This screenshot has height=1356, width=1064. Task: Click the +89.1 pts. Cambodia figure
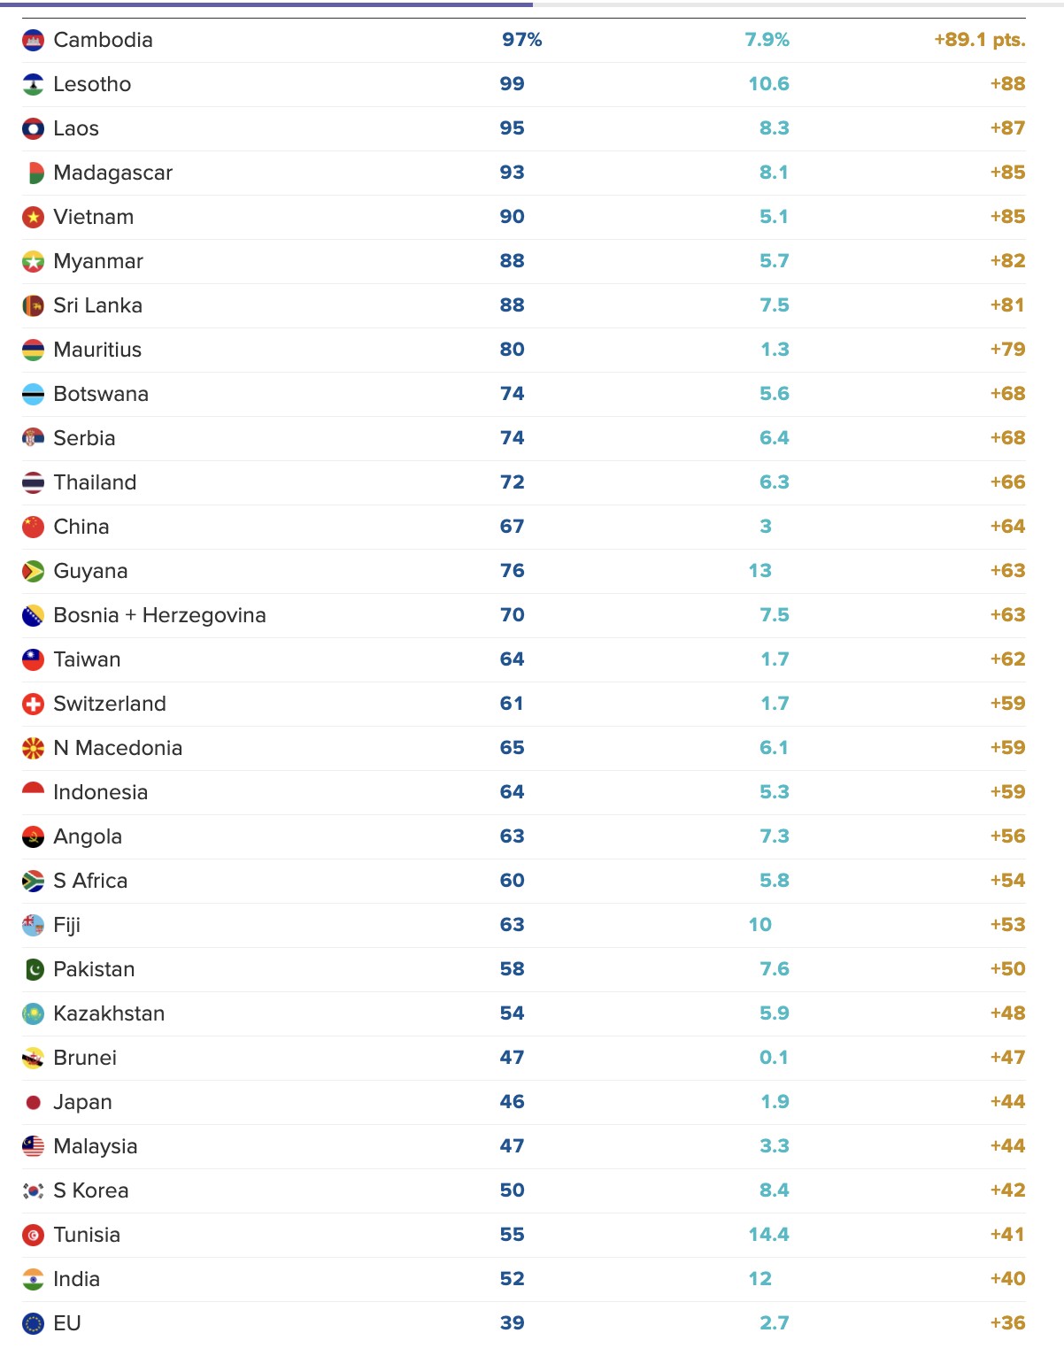click(979, 40)
